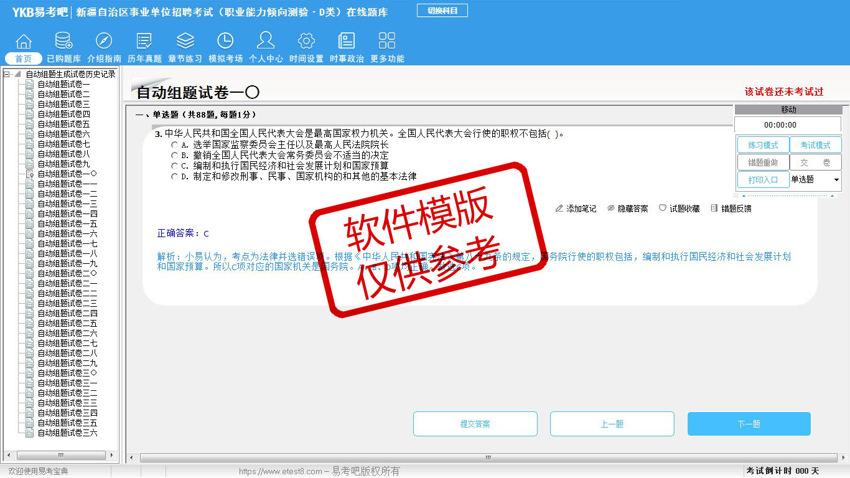850x478 pixels.
Task: Open the 更多功能 grid icon
Action: point(387,42)
